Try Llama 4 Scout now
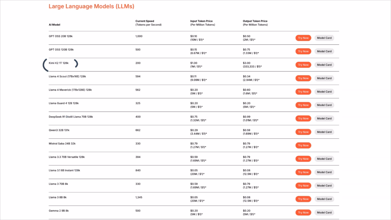The height and width of the screenshot is (220, 391). pyautogui.click(x=303, y=78)
